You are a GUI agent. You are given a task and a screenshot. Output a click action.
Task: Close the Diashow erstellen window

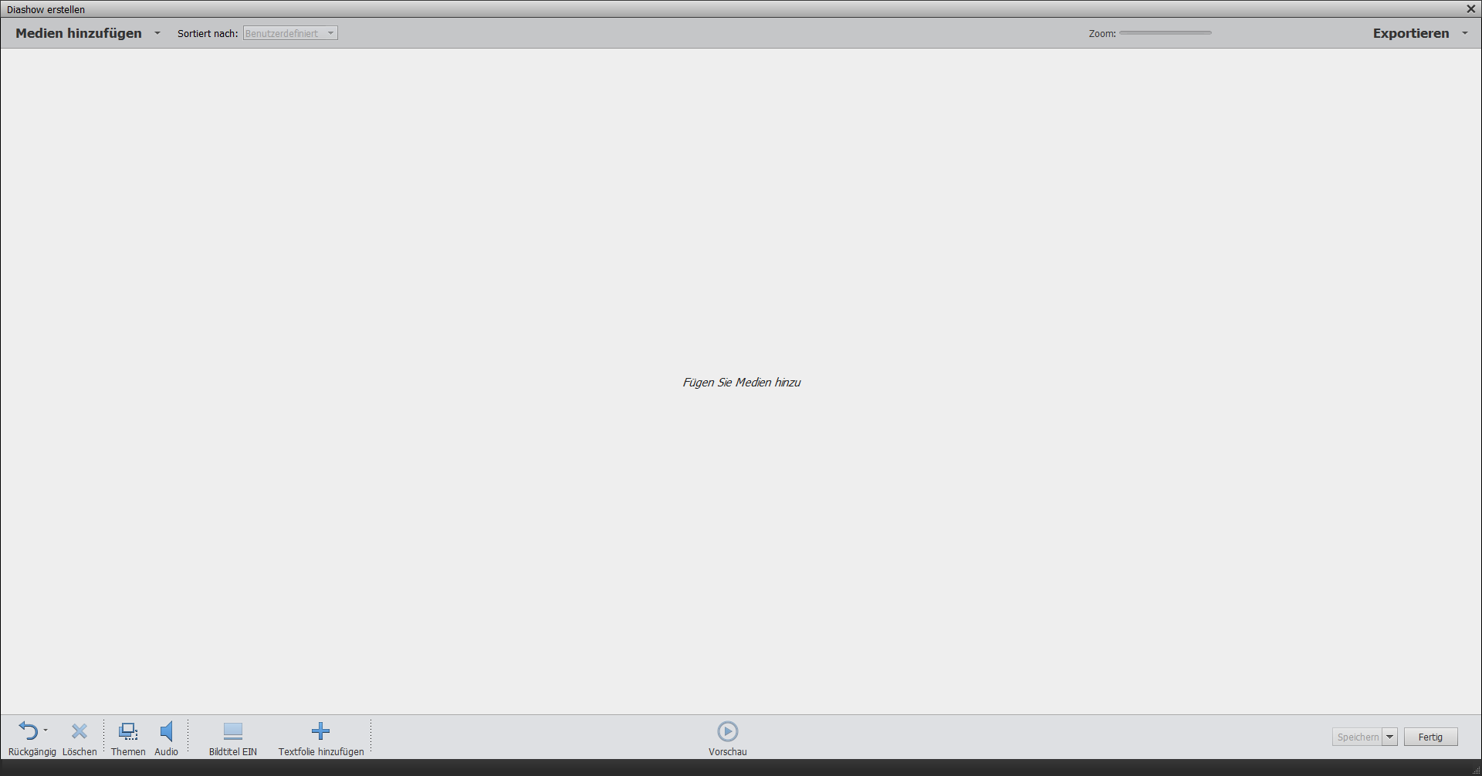tap(1470, 9)
